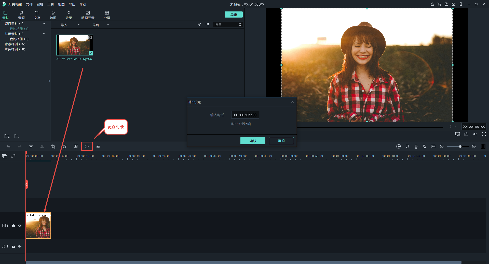Select the scissors split tool
489x264 pixels.
pyautogui.click(x=42, y=146)
